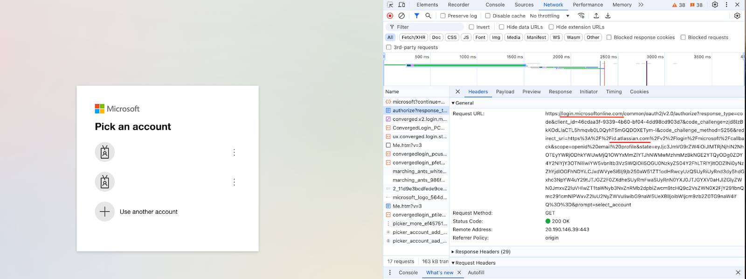Select the second account badge avatar
The width and height of the screenshot is (746, 279).
point(105,182)
